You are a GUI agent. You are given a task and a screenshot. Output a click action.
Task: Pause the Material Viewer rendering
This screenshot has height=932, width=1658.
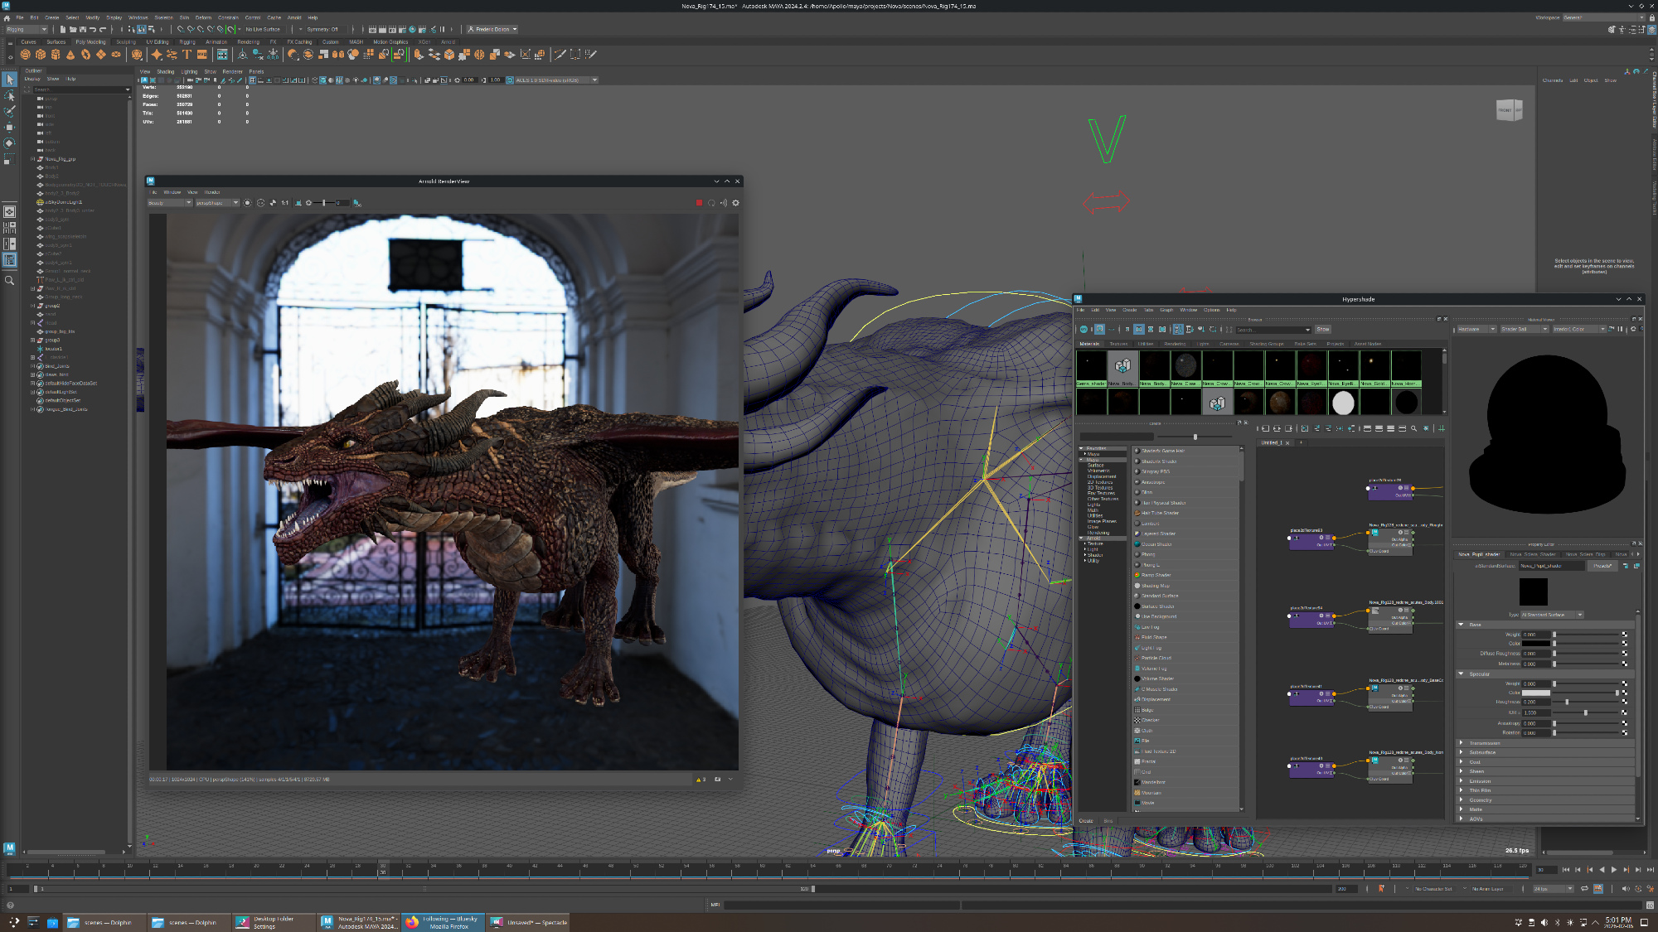(1620, 329)
